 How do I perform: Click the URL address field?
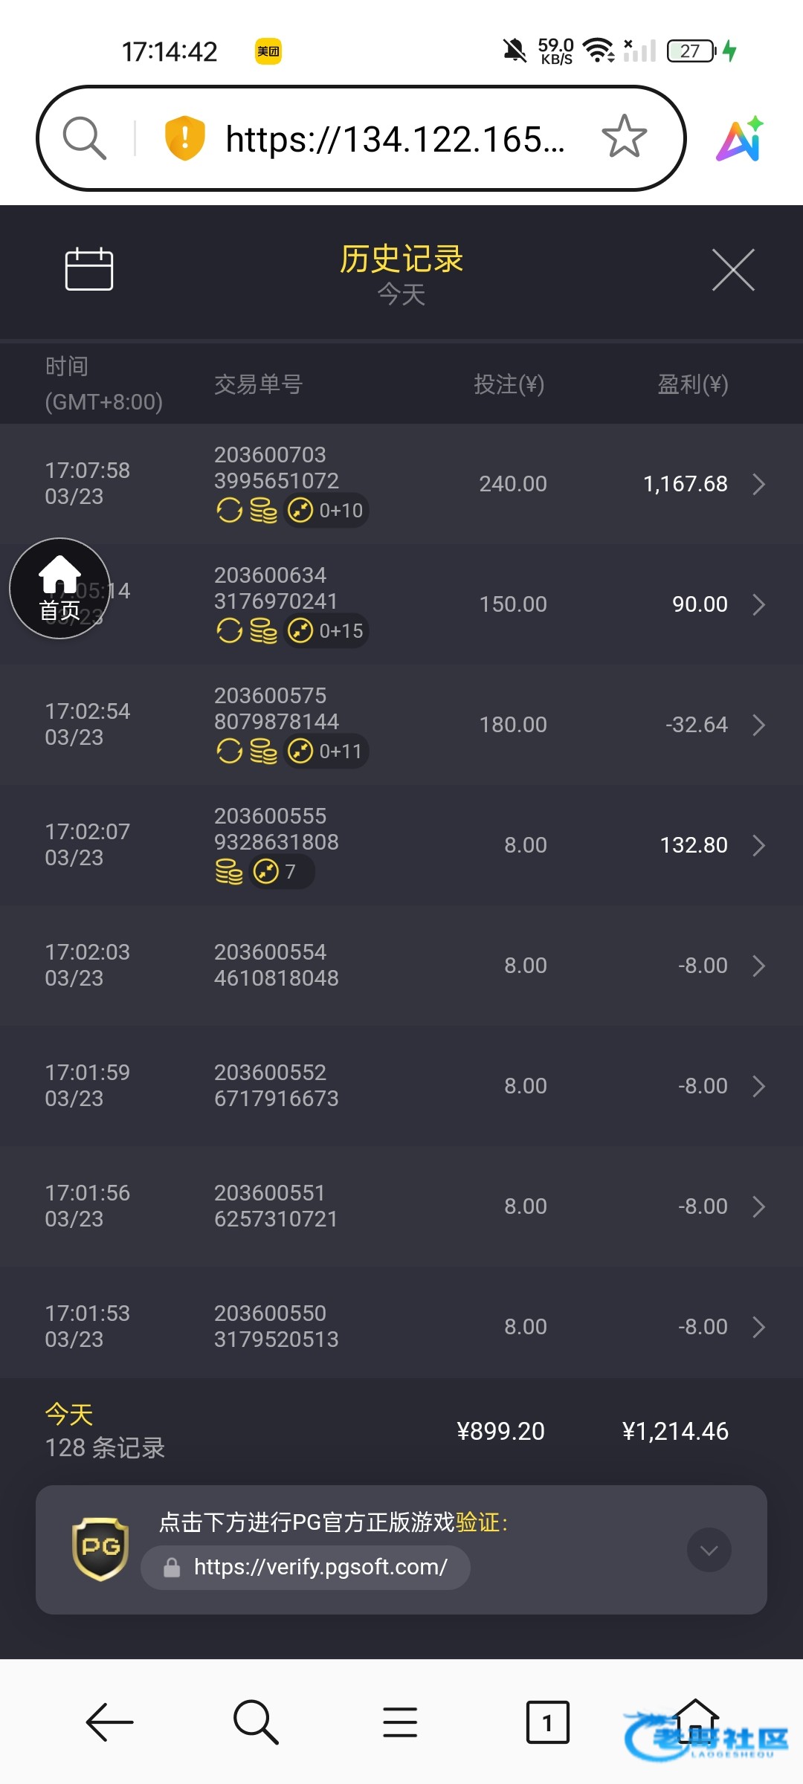[394, 139]
